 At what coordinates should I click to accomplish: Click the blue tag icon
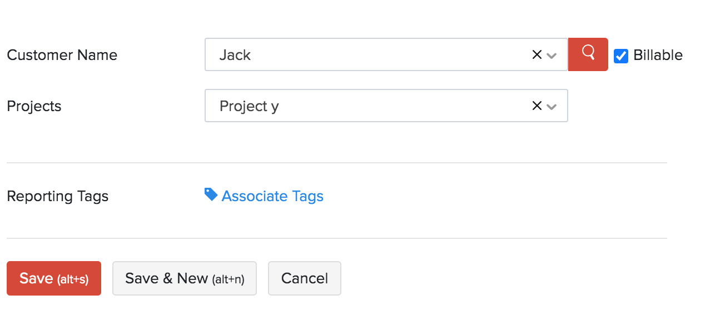point(211,194)
